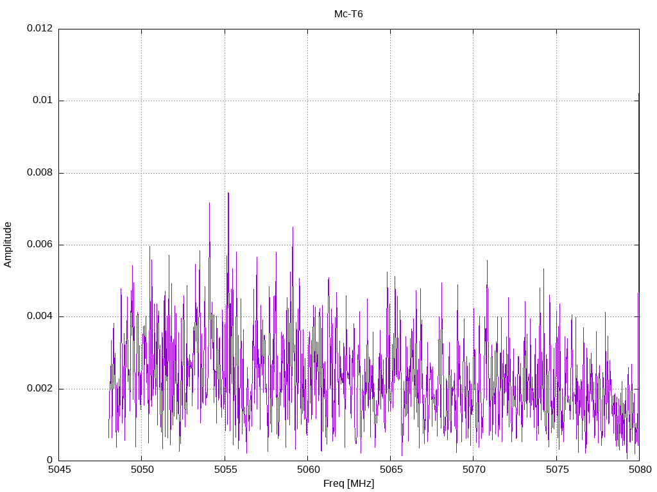Click the 0.012 y-axis tick label
Screen dimensions: 657x492
(x=40, y=28)
